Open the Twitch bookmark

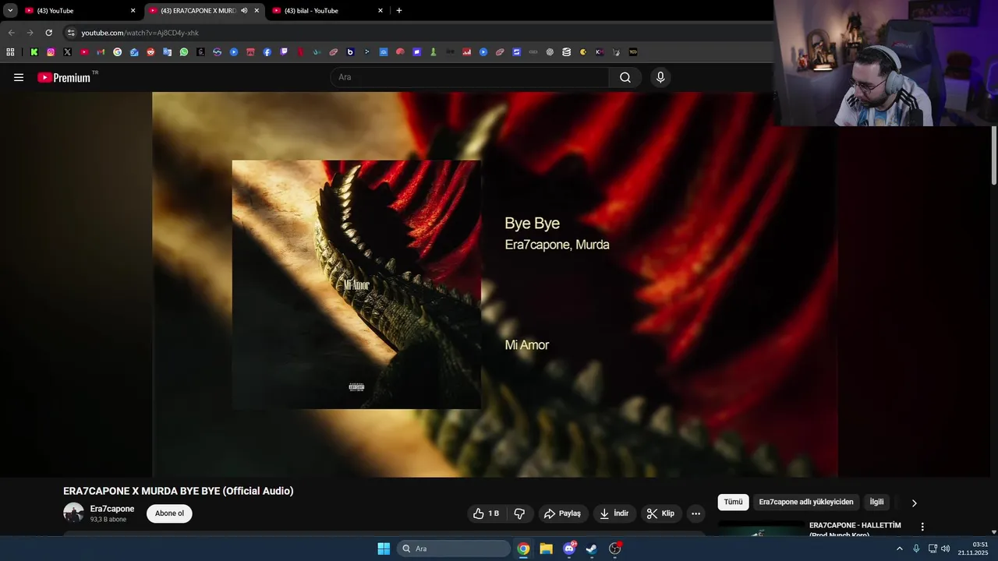click(284, 52)
